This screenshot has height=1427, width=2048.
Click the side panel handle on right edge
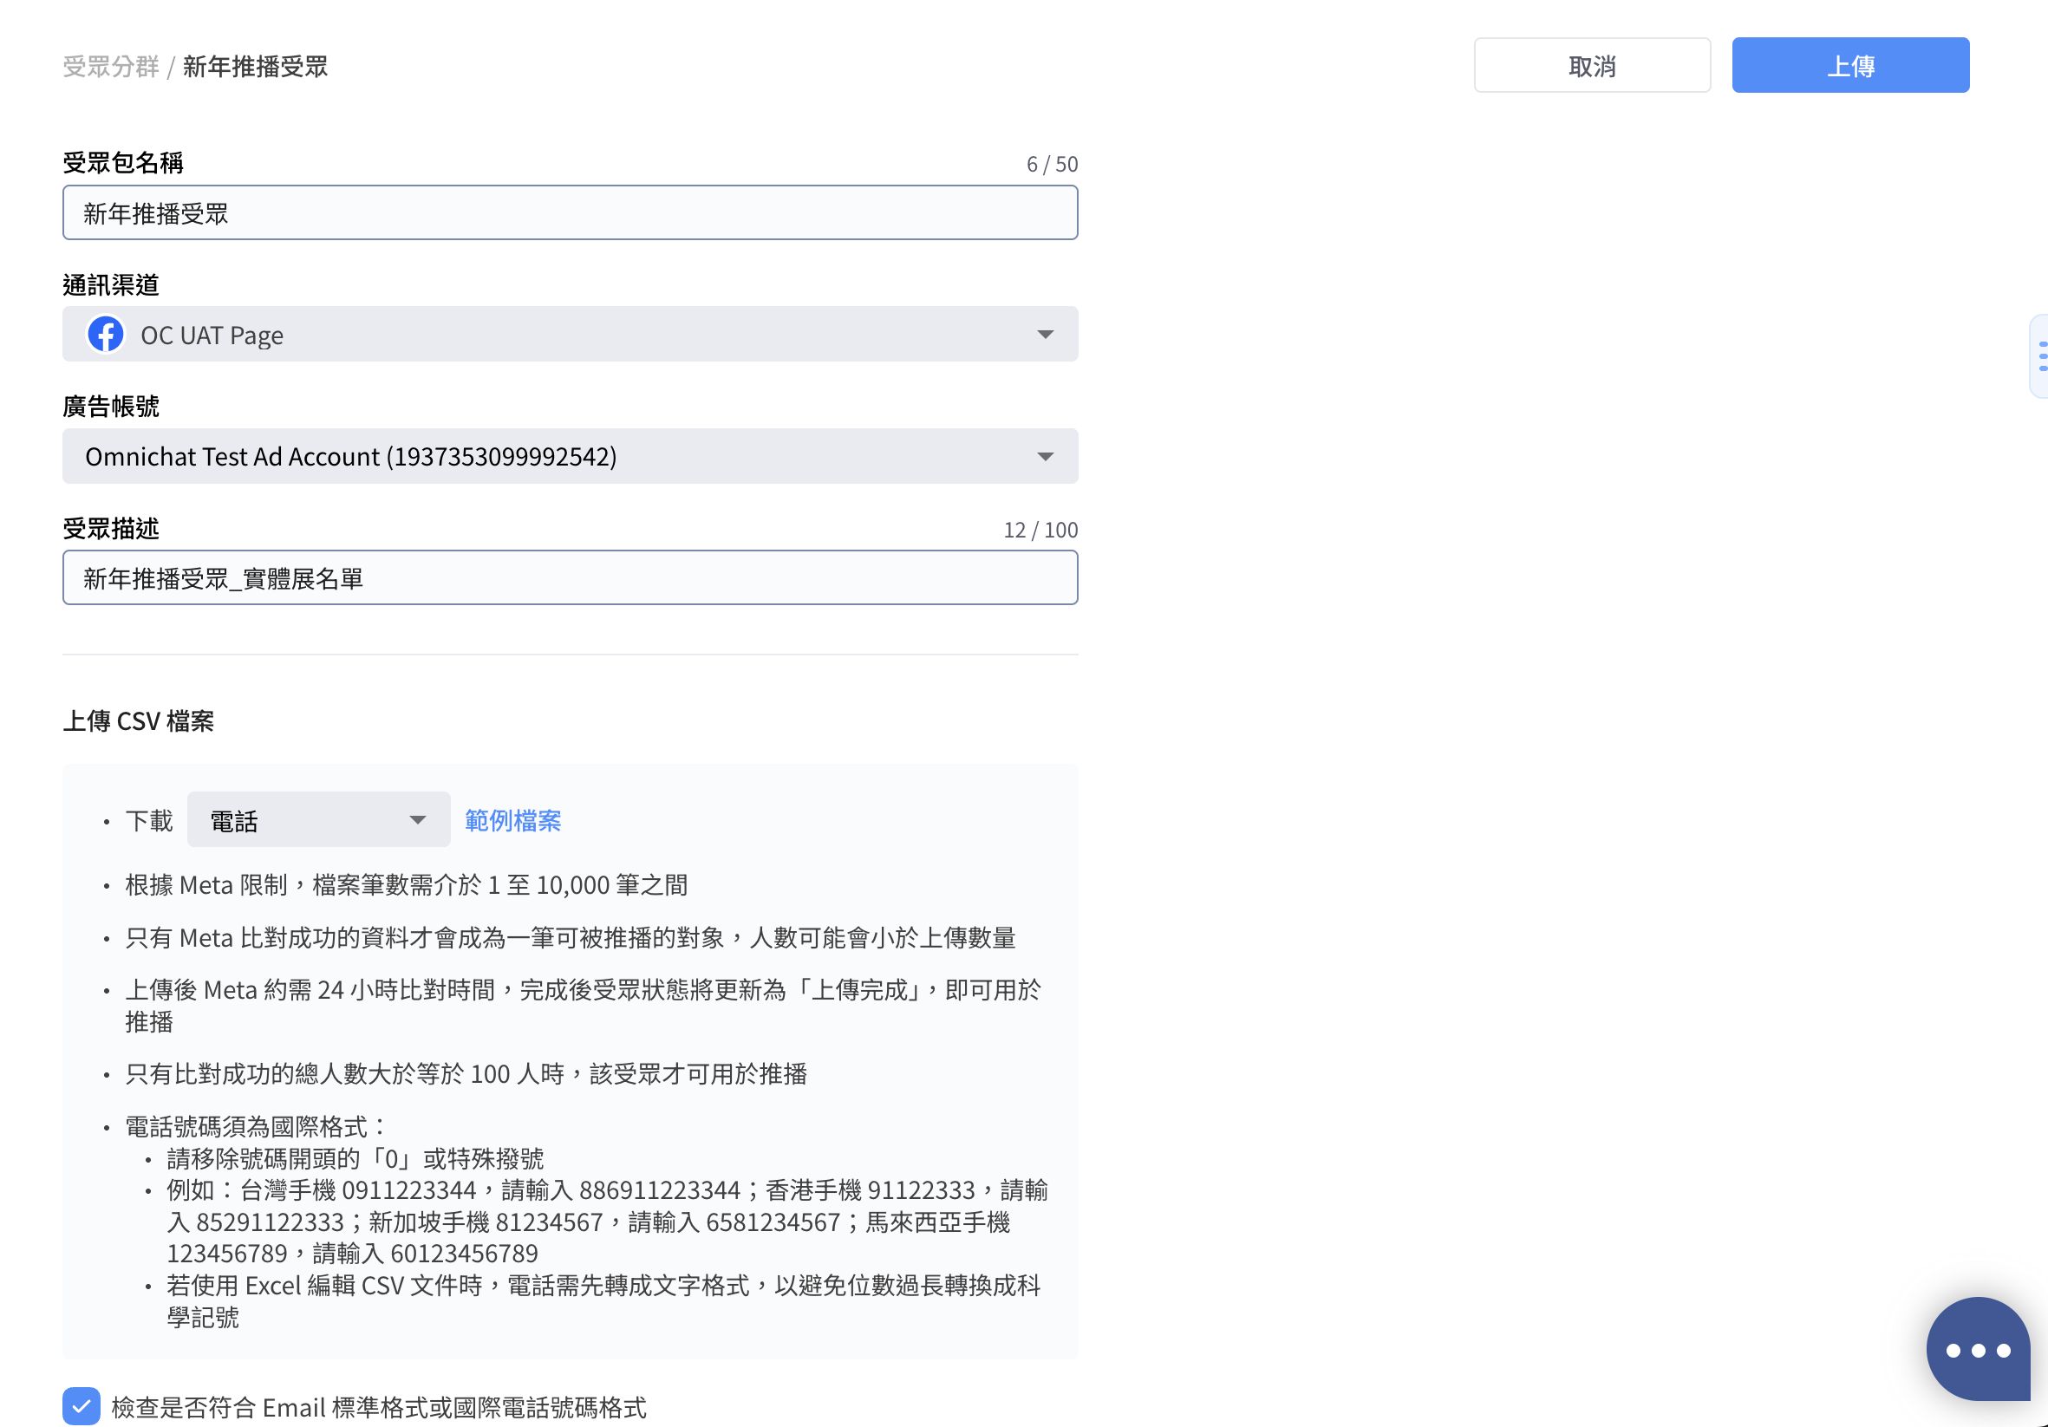click(x=2040, y=355)
